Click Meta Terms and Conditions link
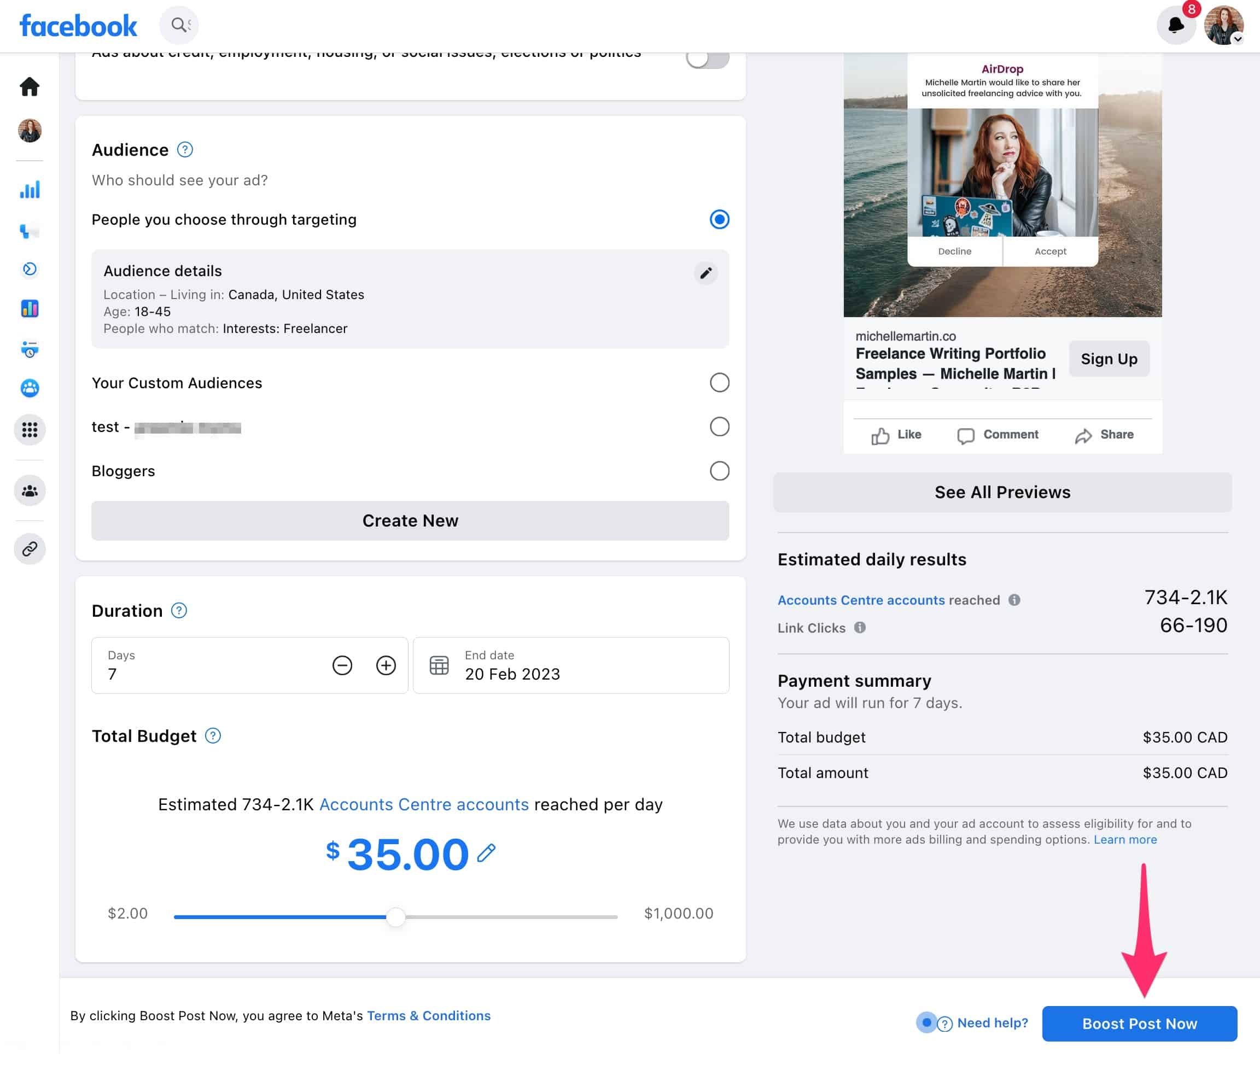 click(x=427, y=1015)
